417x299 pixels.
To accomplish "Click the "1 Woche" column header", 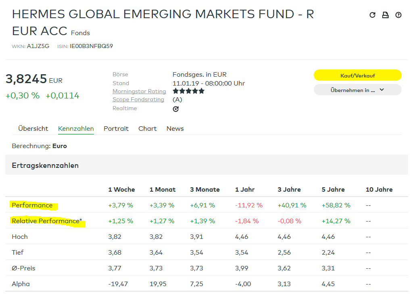I will [x=121, y=190].
